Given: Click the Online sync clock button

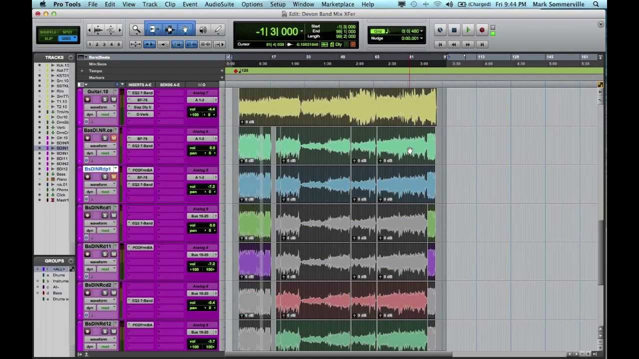Looking at the screenshot, I should [440, 30].
